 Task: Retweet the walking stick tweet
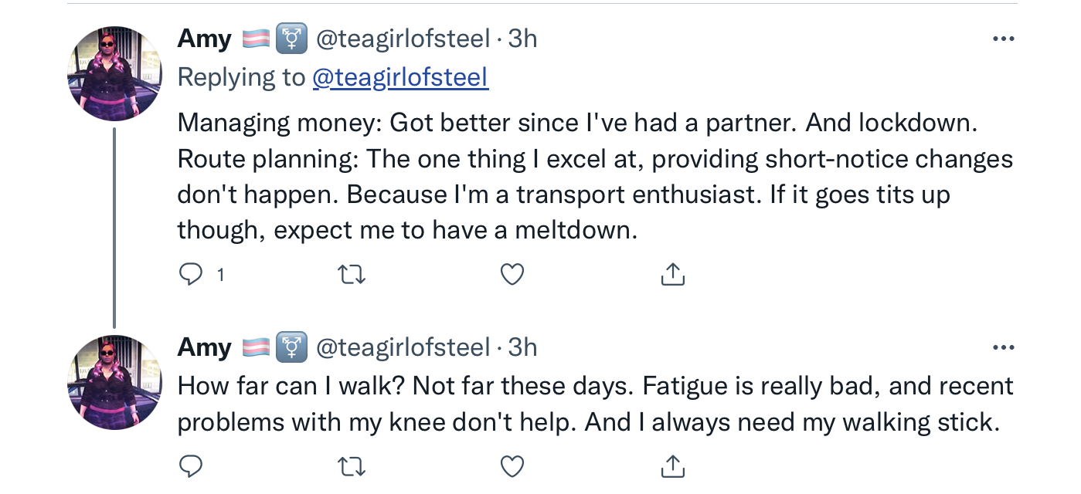(x=352, y=465)
